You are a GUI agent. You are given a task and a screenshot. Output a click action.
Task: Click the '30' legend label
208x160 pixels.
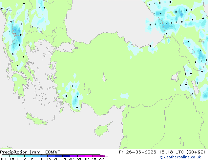71,159
